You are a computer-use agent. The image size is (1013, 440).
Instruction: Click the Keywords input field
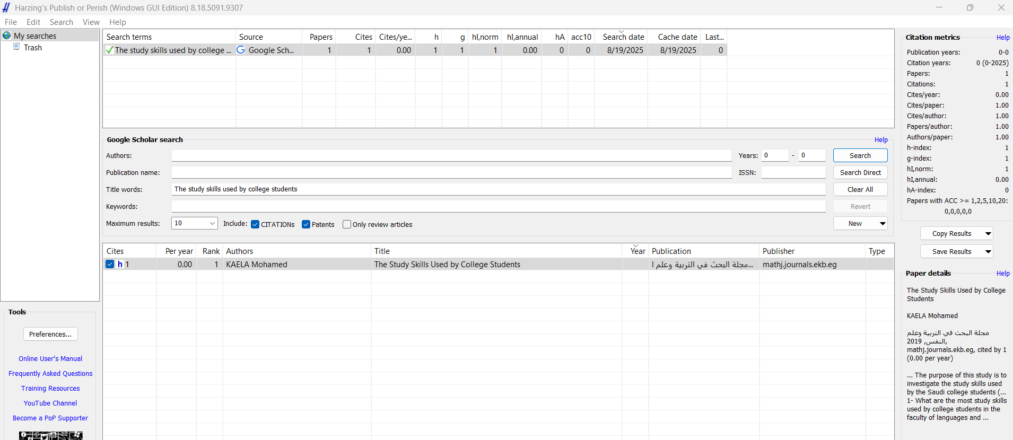499,206
